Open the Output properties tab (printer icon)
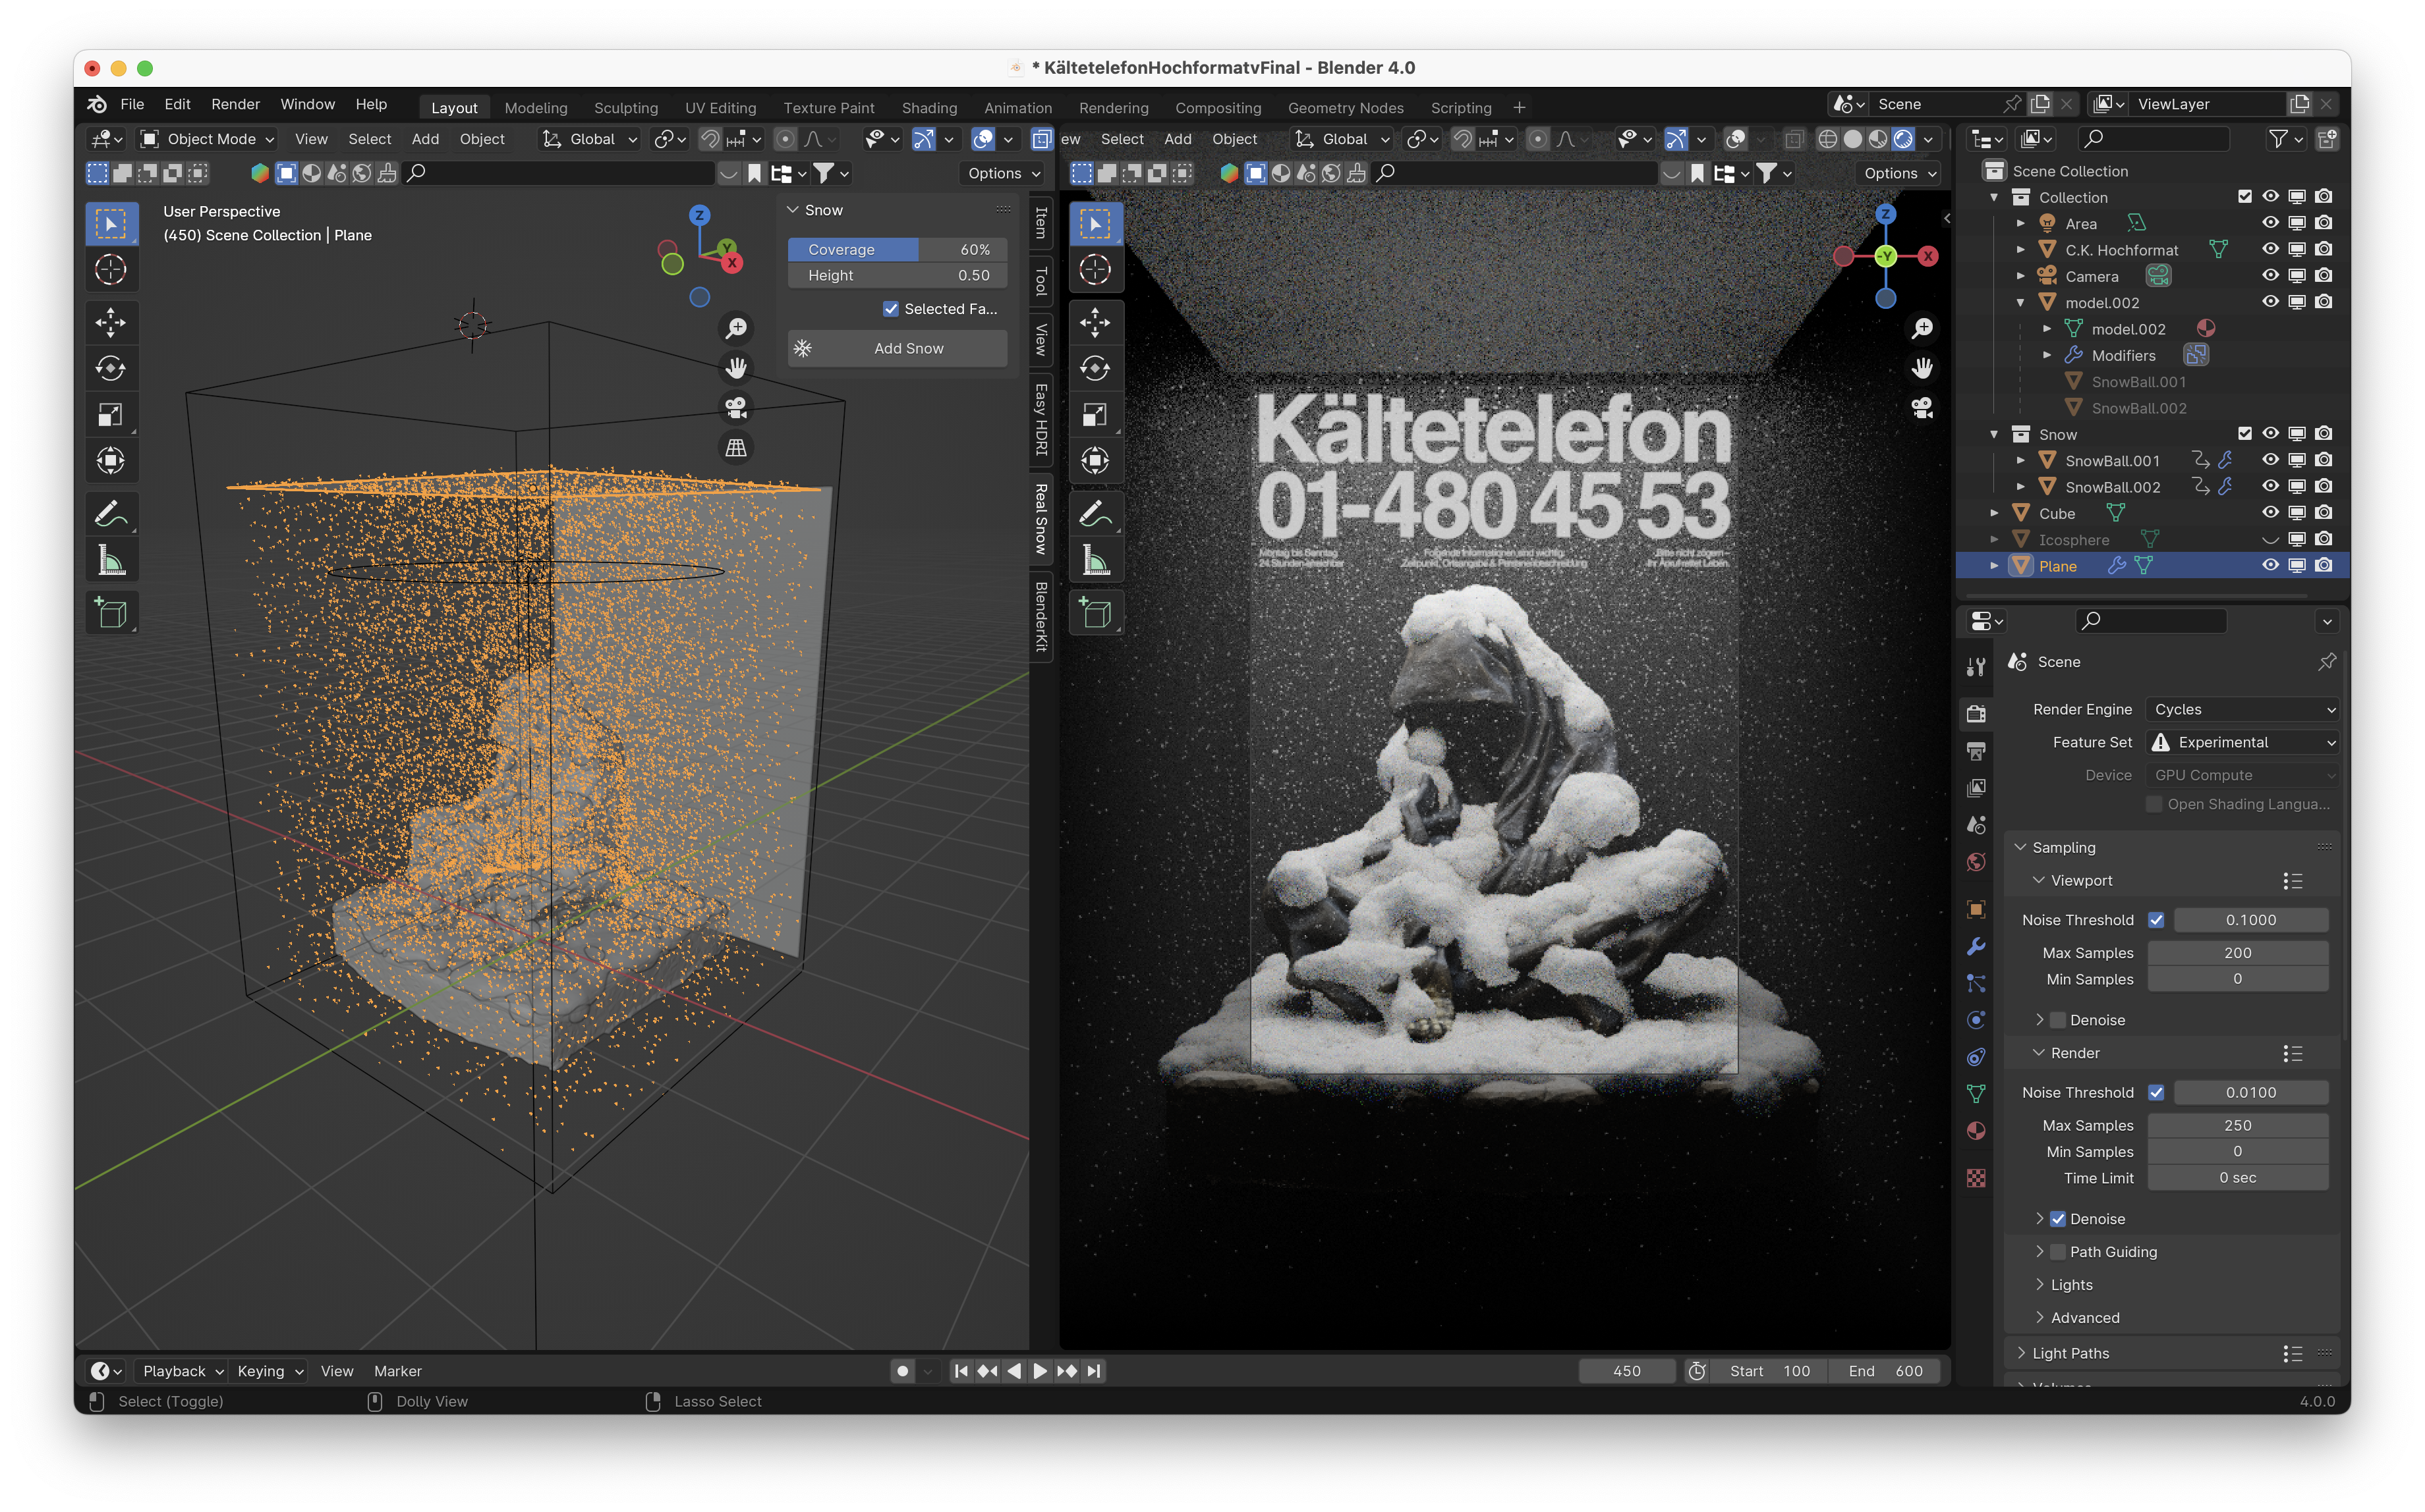The height and width of the screenshot is (1512, 2425). tap(1976, 751)
